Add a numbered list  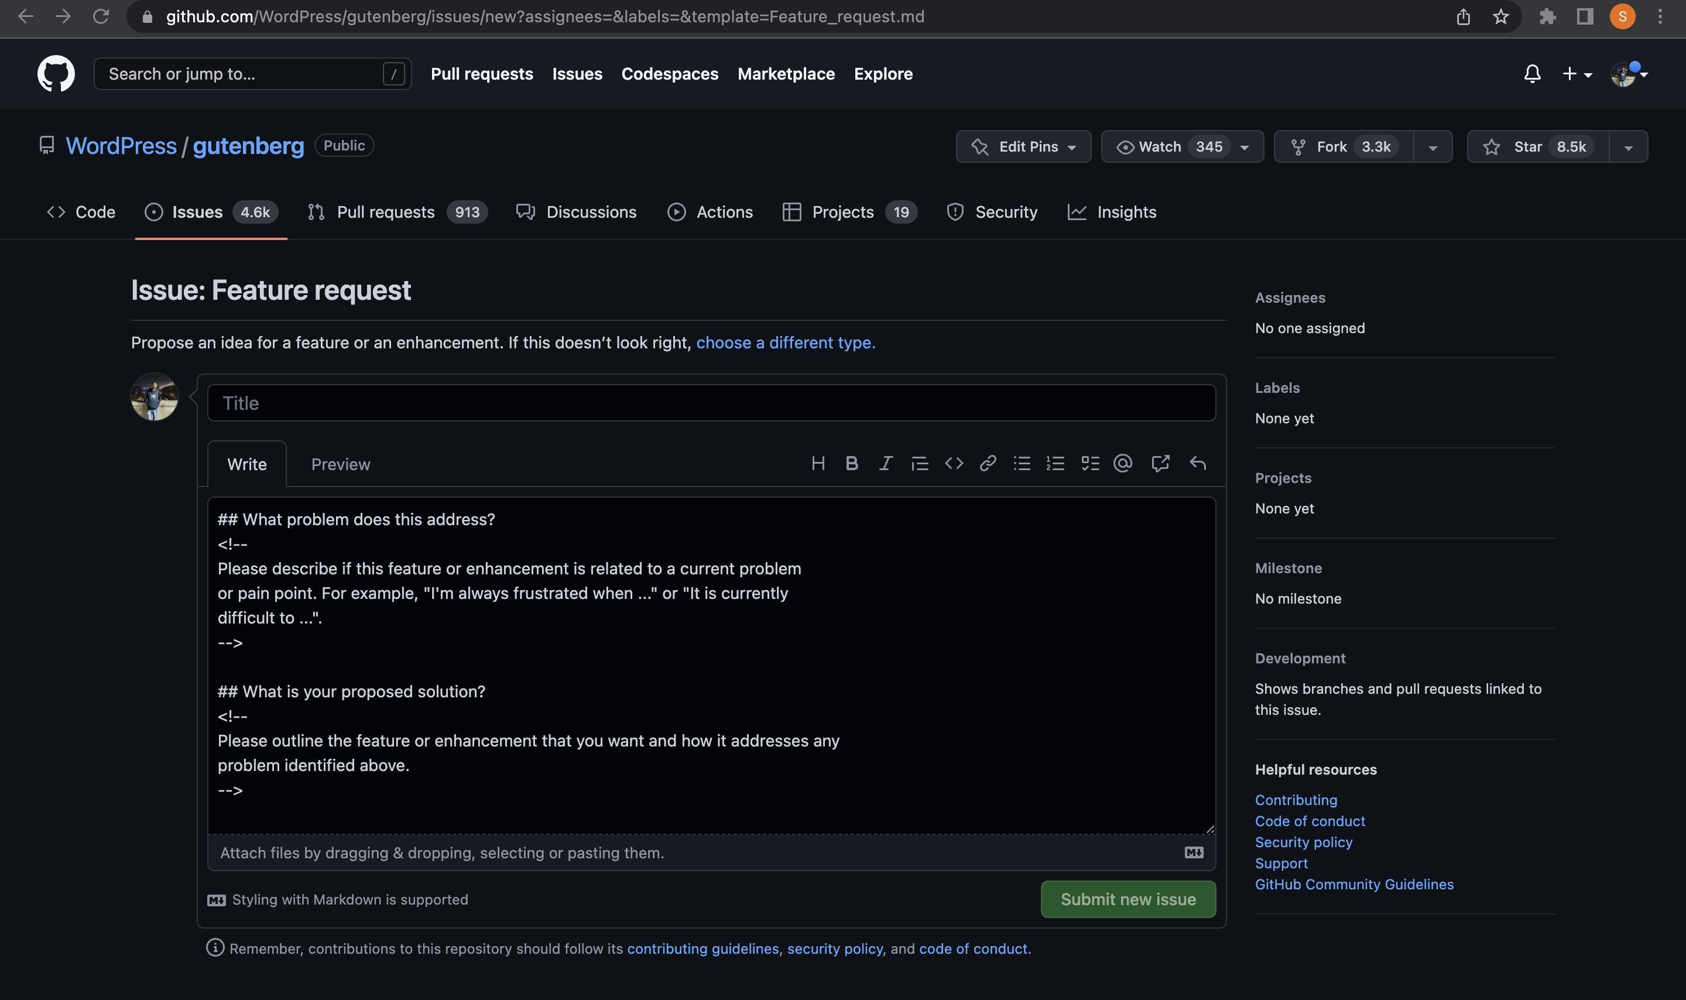(x=1056, y=463)
